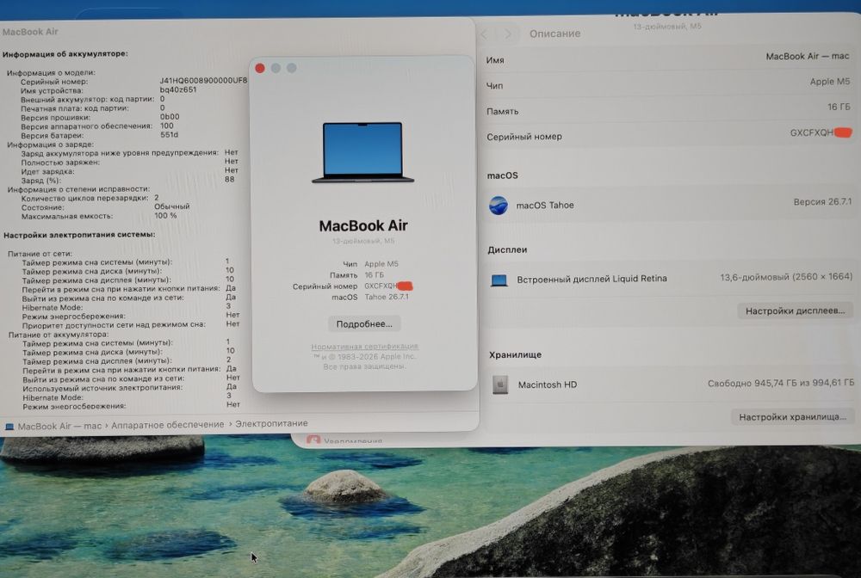The height and width of the screenshot is (578, 861).
Task: Click firmware version value '0b00'
Action: (x=170, y=117)
